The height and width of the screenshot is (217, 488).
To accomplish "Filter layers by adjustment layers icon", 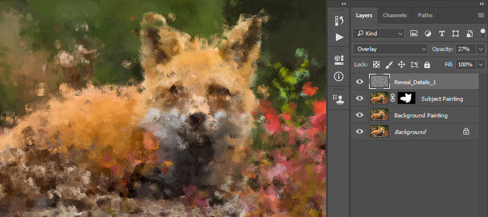I will click(x=428, y=34).
